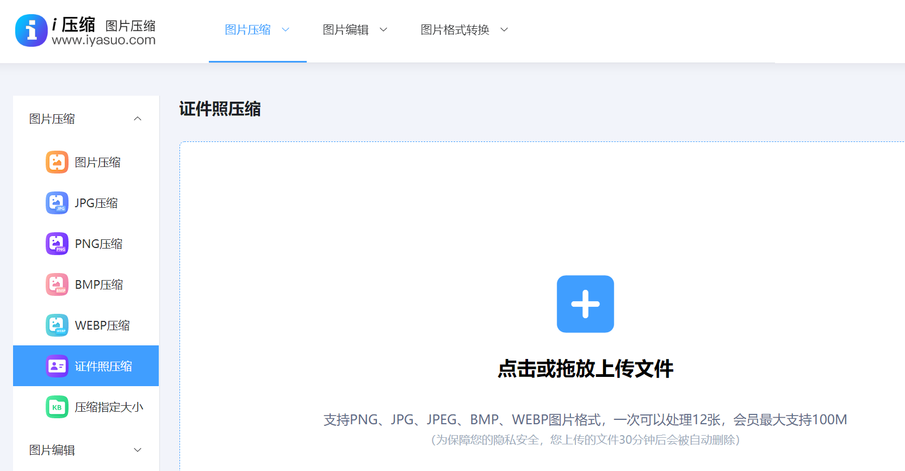Select the 压缩指定大小 sidebar label
The width and height of the screenshot is (905, 471).
[109, 407]
